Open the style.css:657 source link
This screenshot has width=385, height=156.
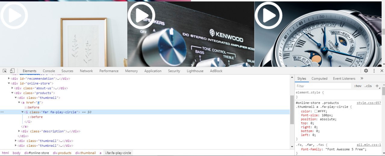pos(369,103)
